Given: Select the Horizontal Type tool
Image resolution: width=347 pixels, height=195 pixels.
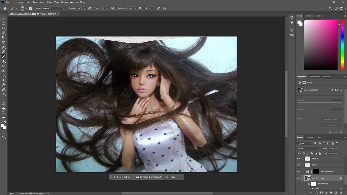Looking at the screenshot, I should (3, 94).
